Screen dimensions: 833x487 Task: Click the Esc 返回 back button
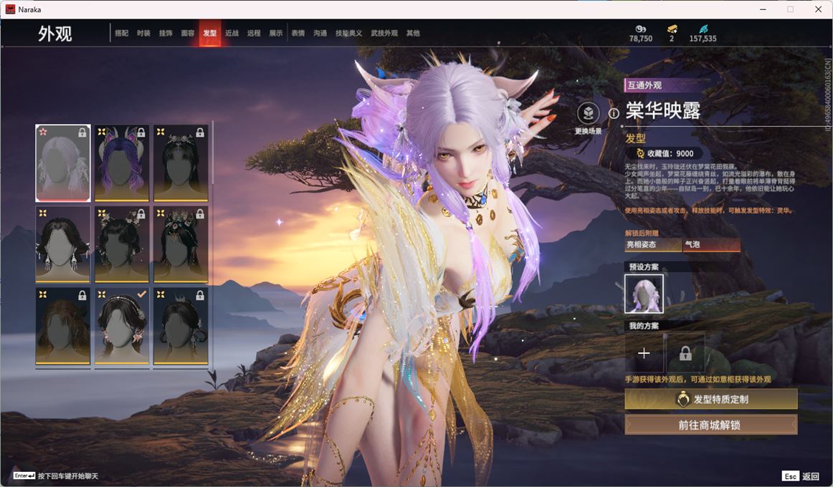(801, 476)
